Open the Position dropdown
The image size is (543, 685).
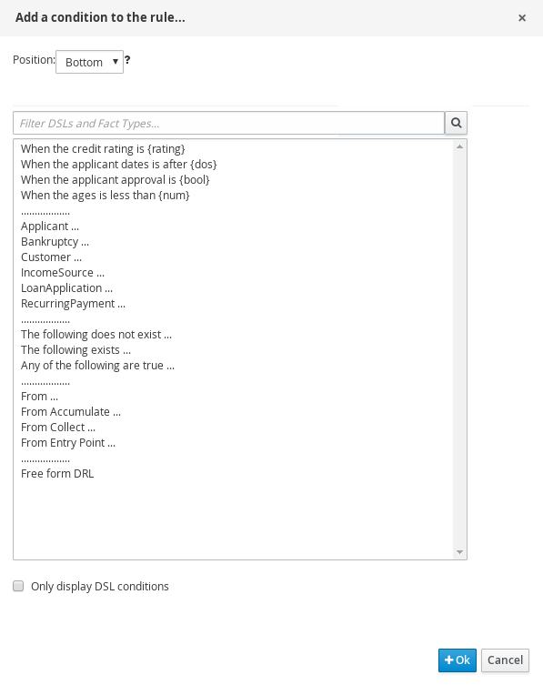pos(89,62)
